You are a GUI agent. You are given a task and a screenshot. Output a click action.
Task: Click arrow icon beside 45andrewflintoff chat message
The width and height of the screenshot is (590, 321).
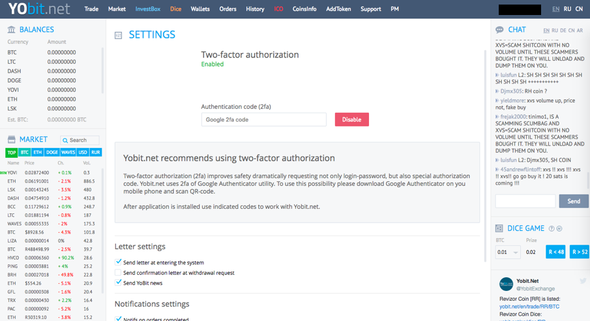[x=497, y=170]
